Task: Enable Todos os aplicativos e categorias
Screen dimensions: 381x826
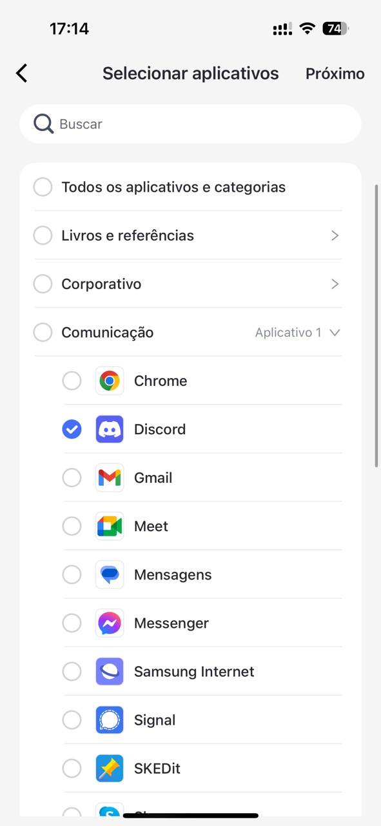Action: click(43, 186)
